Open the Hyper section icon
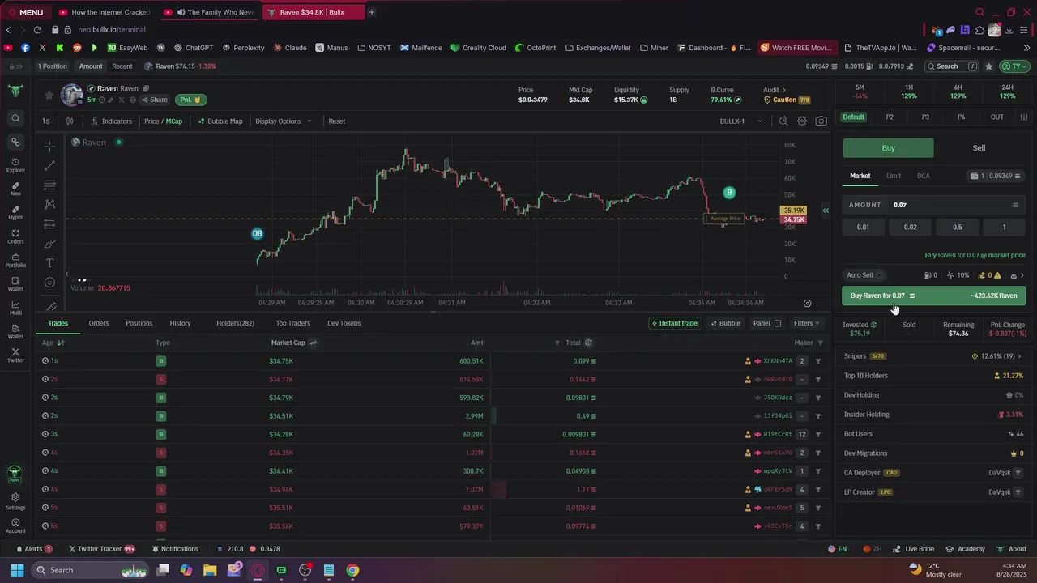 (15, 212)
